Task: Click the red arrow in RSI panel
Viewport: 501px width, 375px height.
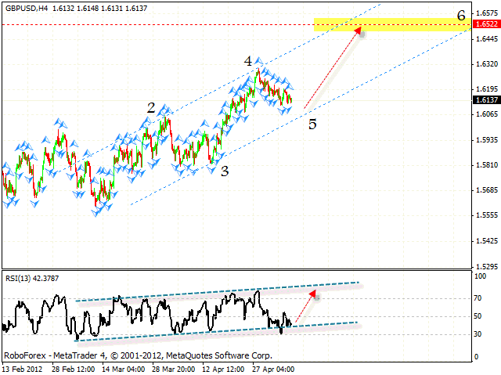Action: (x=305, y=309)
